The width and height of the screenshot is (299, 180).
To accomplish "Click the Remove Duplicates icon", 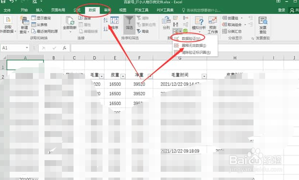I will pyautogui.click(x=176, y=25).
